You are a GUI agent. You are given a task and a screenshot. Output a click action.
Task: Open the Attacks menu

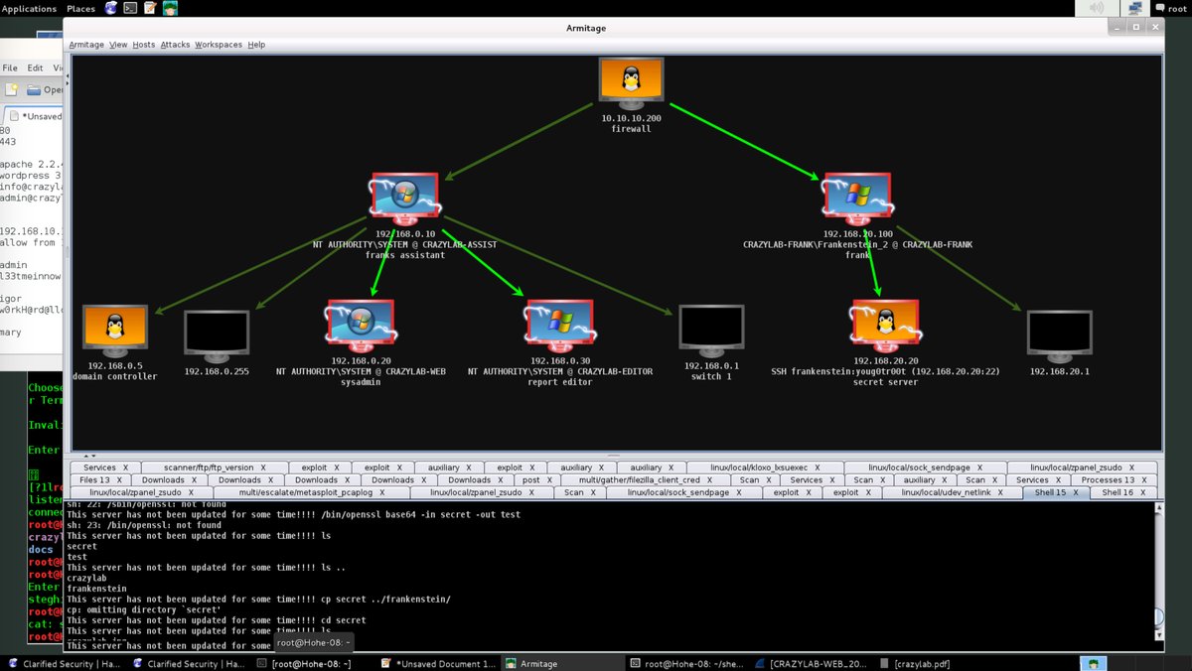click(x=175, y=45)
